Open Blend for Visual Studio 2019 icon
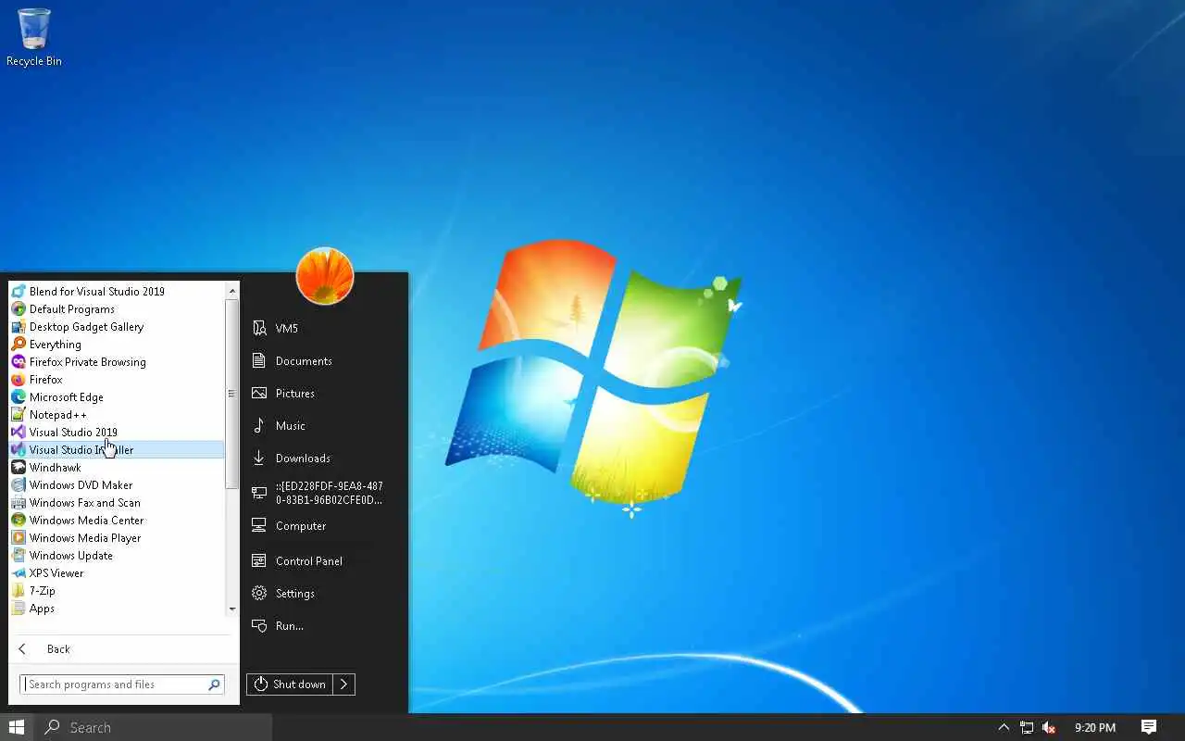The image size is (1185, 741). click(19, 291)
